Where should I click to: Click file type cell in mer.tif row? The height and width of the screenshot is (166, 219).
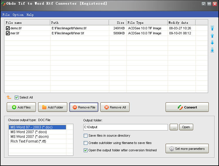145,33
